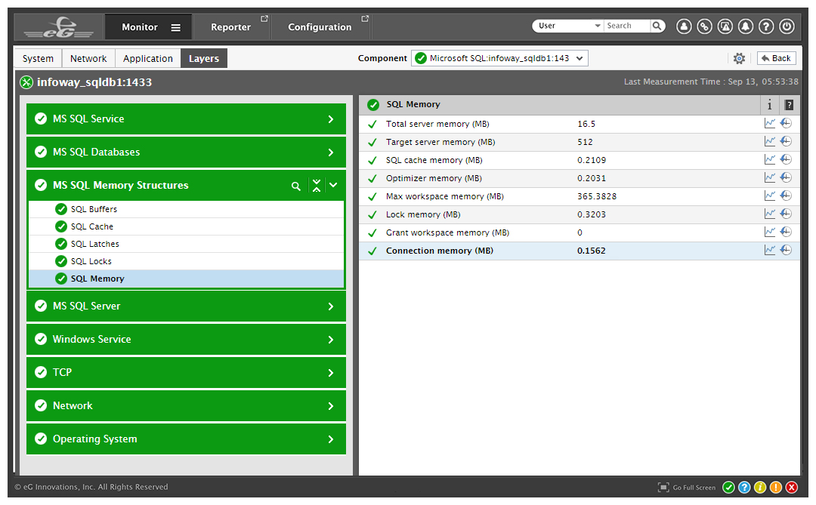816x505 pixels.
Task: Open history icon for SQL cache memory
Action: click(786, 159)
